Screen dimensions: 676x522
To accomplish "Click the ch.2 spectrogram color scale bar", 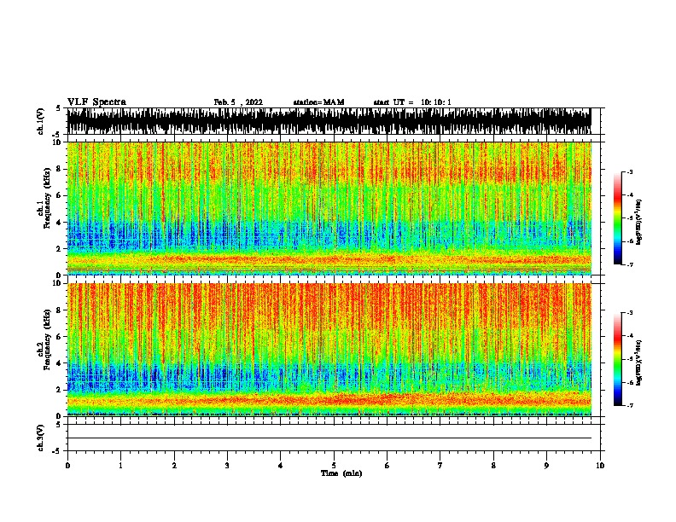I will pos(618,359).
